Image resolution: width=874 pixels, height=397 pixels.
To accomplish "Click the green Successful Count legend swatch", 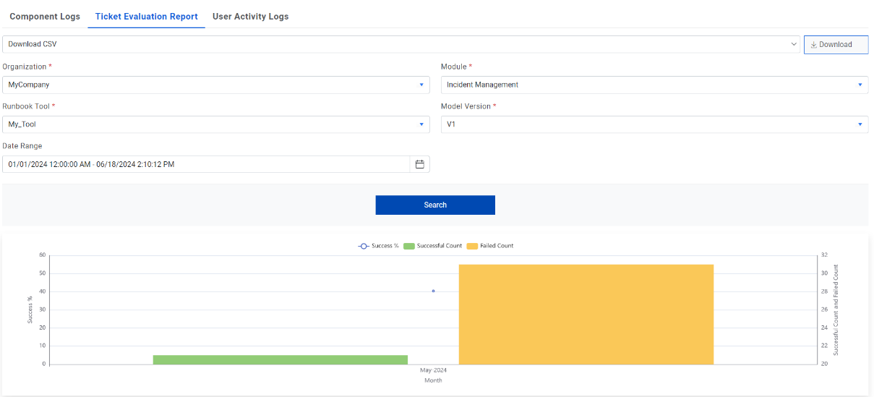I will click(x=409, y=246).
